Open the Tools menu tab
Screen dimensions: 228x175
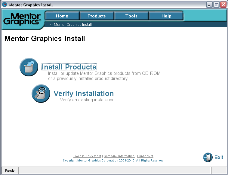[x=131, y=16]
